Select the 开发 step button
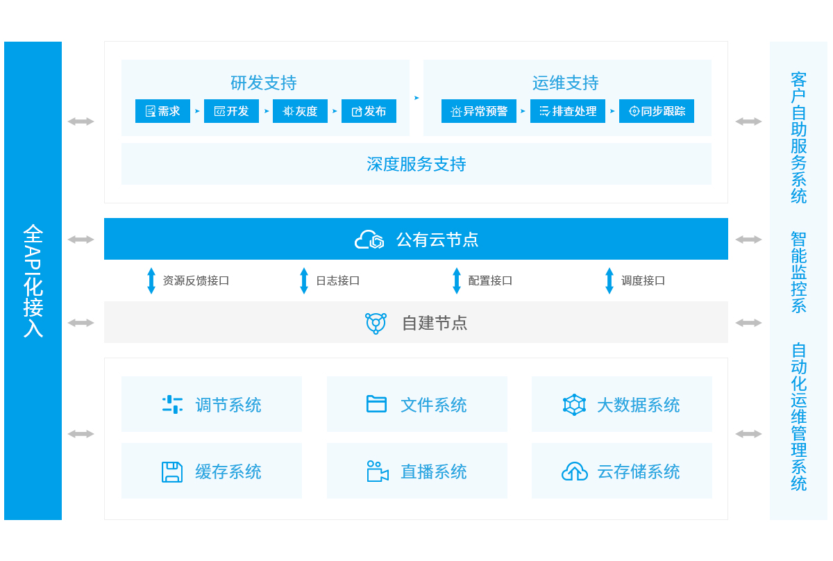The height and width of the screenshot is (561, 833). (231, 111)
